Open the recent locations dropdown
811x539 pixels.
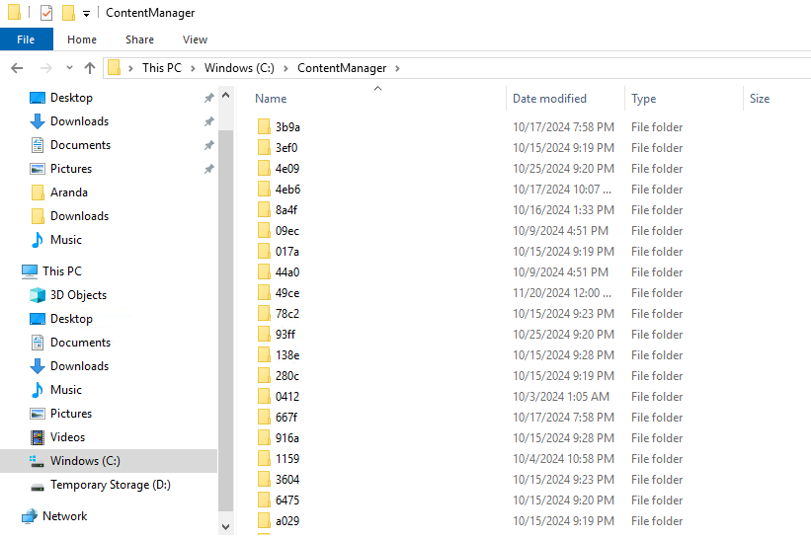tap(70, 68)
